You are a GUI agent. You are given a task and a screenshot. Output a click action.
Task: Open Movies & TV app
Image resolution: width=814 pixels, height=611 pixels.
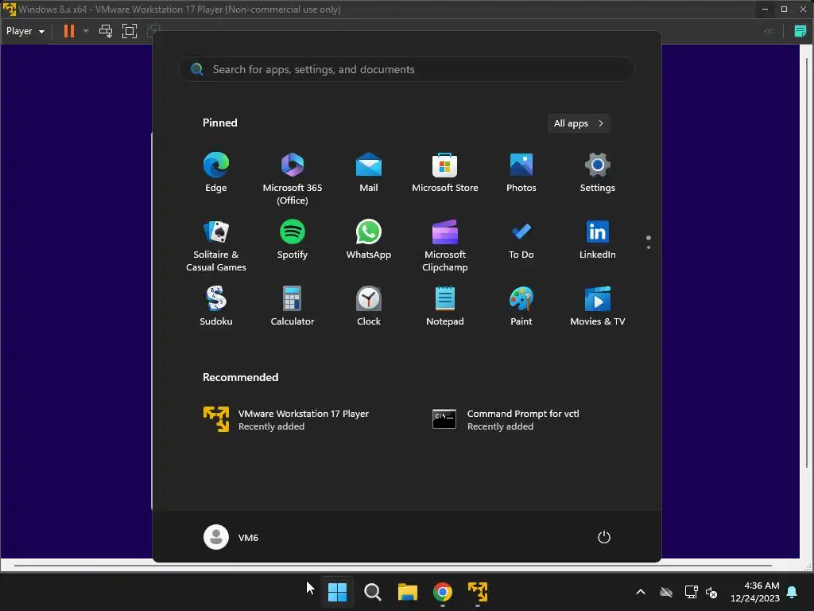pos(598,306)
